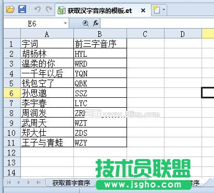The width and height of the screenshot is (214, 193).
Task: Click cell containing 孙思邈
Action: (47, 93)
